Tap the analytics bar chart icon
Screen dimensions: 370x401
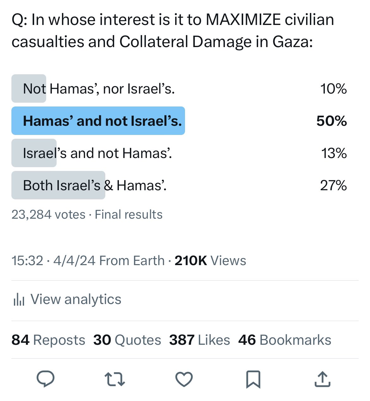click(x=19, y=299)
